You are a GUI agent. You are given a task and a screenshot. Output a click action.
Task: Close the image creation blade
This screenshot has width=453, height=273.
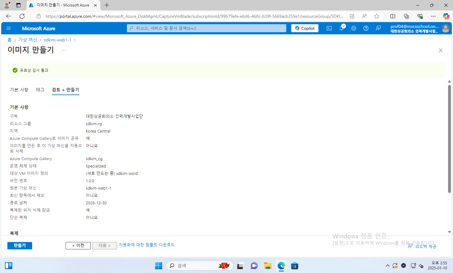pyautogui.click(x=441, y=50)
